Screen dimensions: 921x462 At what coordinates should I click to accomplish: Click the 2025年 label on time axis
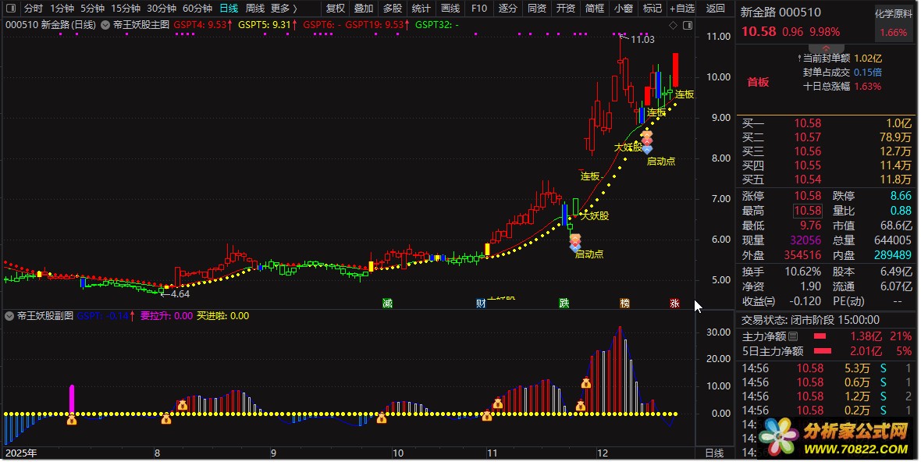pyautogui.click(x=21, y=453)
